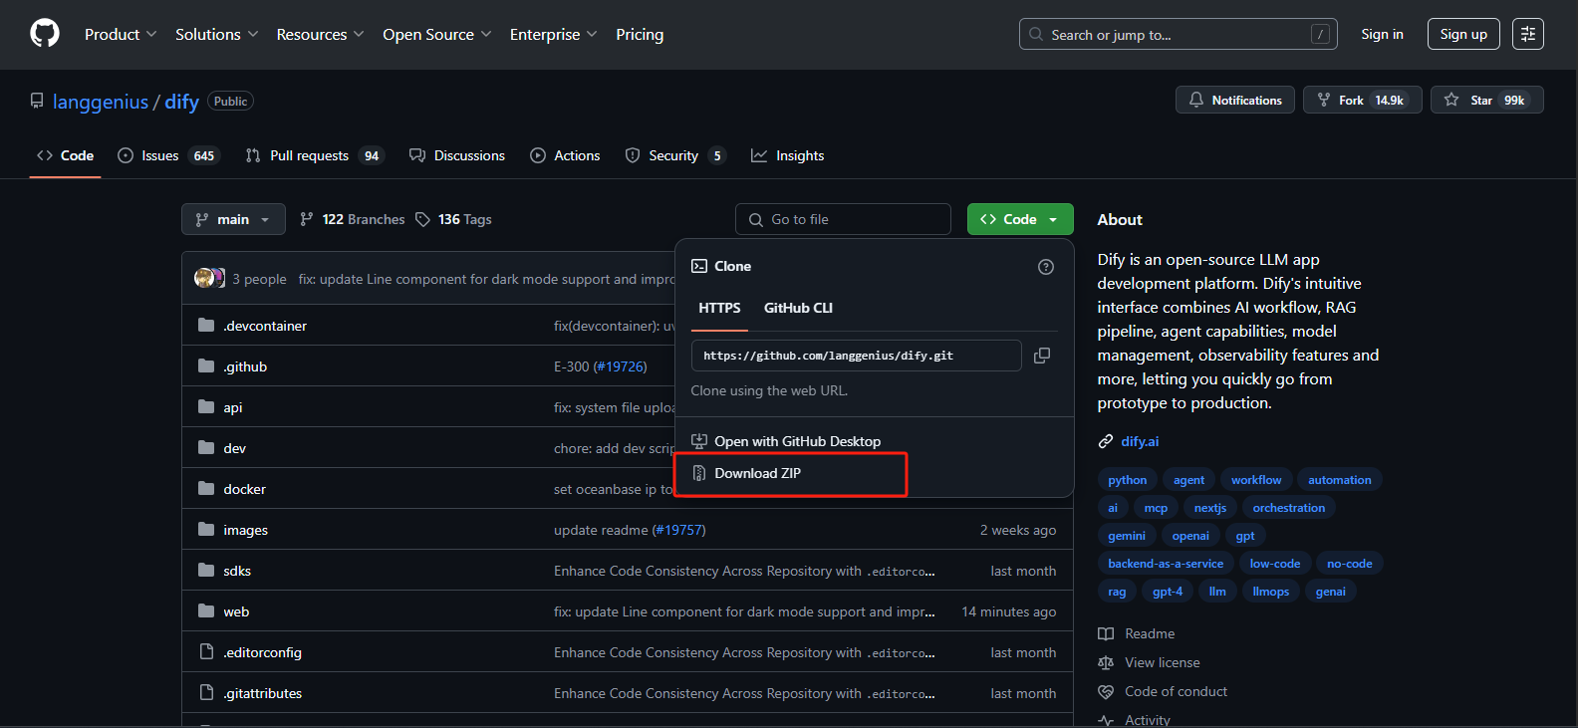The width and height of the screenshot is (1578, 728).
Task: Open the global navigation settings icon at top right
Action: (x=1527, y=34)
